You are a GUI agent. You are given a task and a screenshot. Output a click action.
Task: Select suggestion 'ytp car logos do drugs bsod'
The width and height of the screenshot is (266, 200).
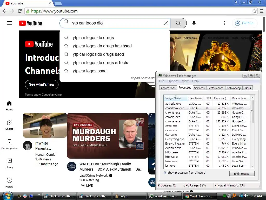[x=115, y=54]
